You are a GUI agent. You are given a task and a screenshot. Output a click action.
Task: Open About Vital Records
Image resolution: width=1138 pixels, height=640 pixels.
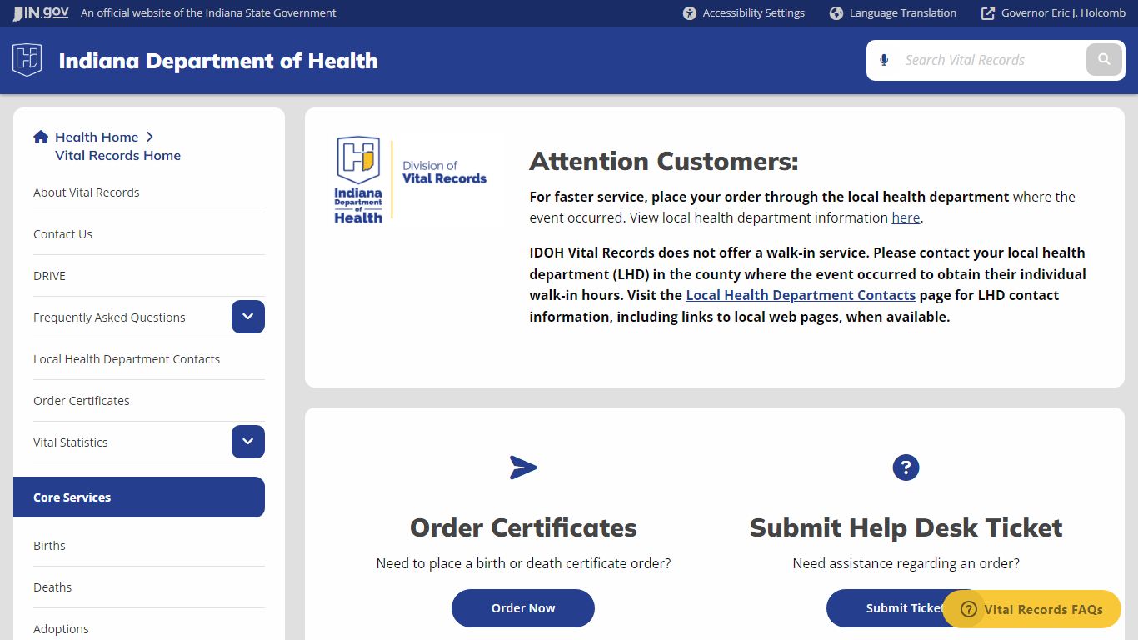[x=87, y=192]
